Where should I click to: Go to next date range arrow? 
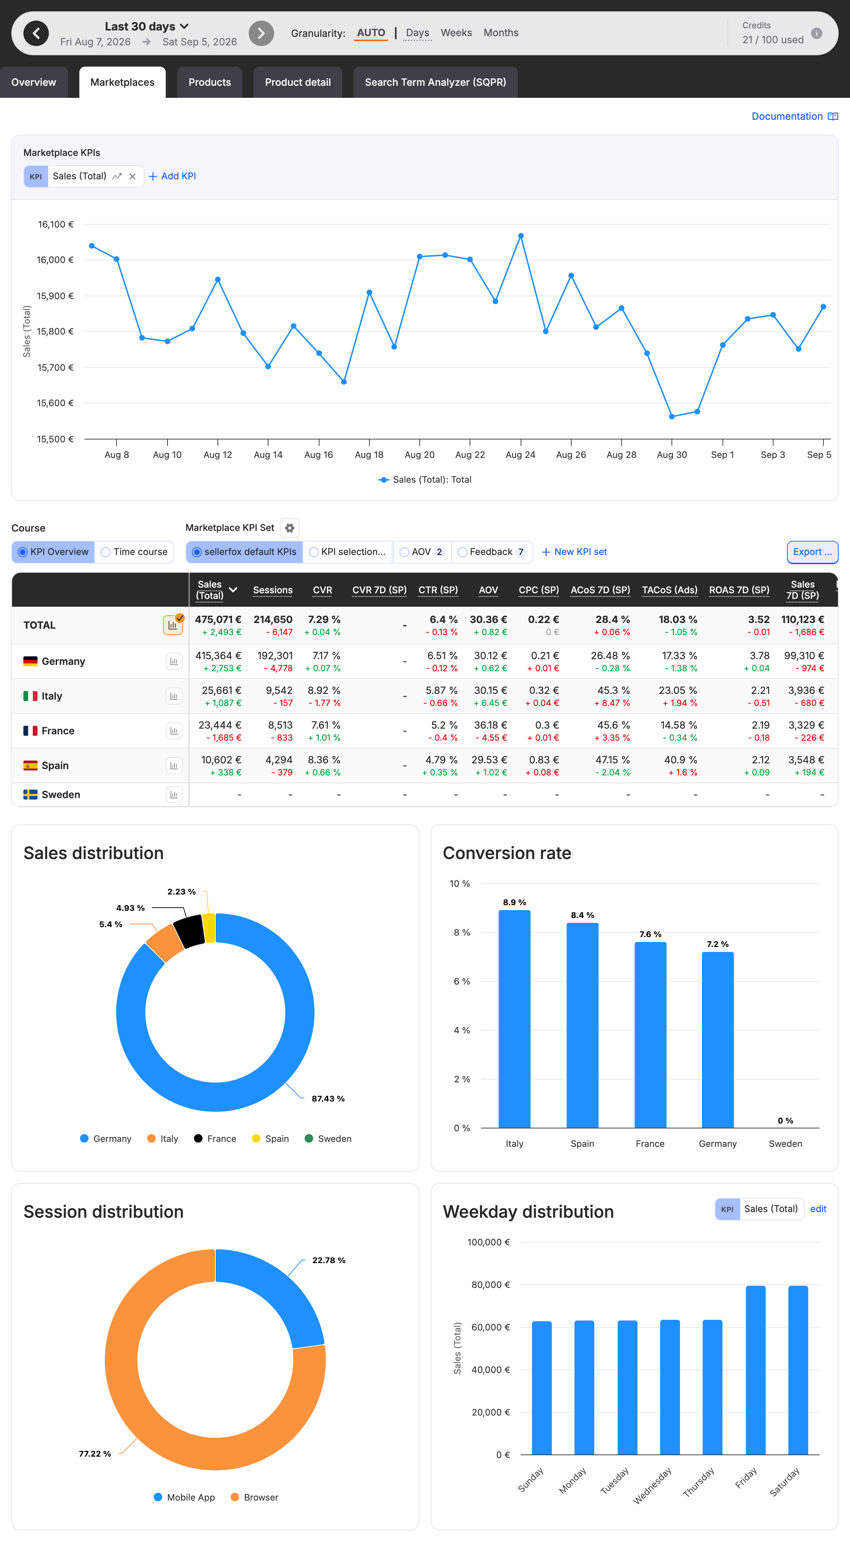[x=261, y=33]
